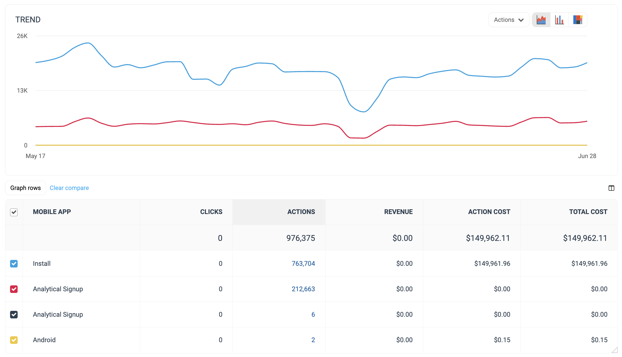
Task: Toggle the select-all rows checkbox
Action: click(x=14, y=212)
